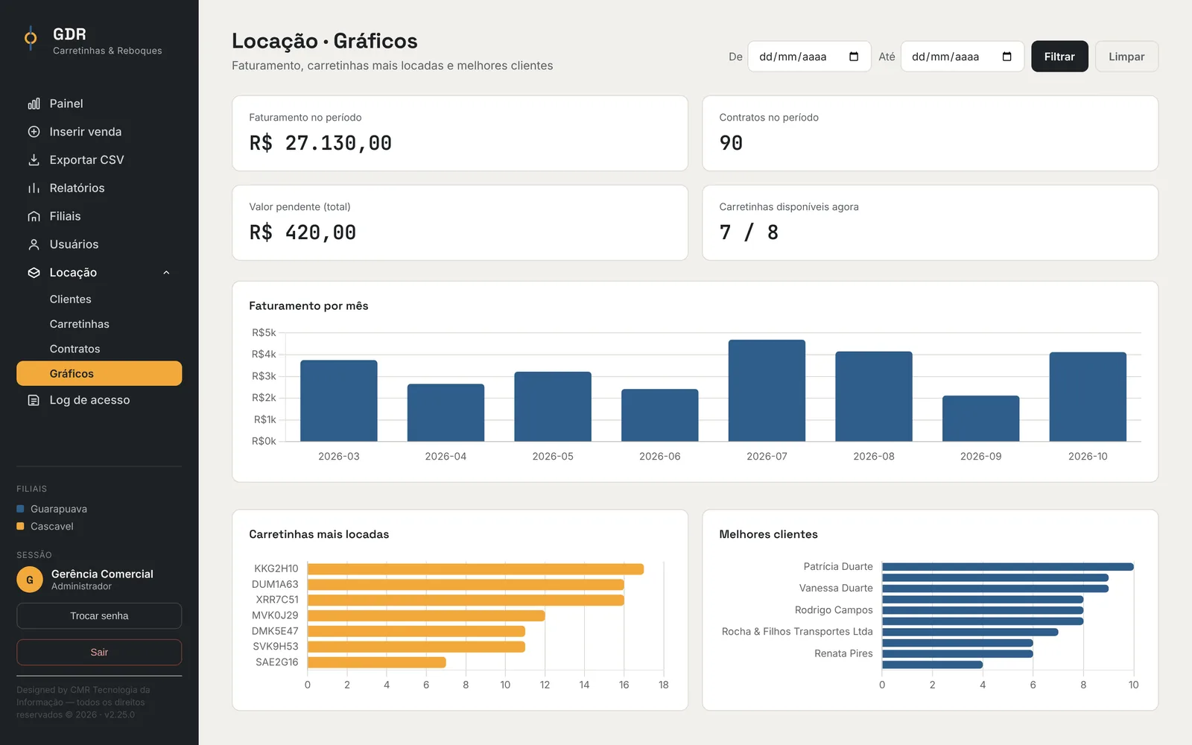The width and height of the screenshot is (1192, 745).
Task: Click the Filiais building icon
Action: click(x=34, y=216)
